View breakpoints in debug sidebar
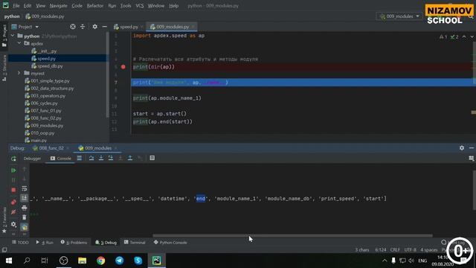The width and height of the screenshot is (476, 268). [x=13, y=202]
